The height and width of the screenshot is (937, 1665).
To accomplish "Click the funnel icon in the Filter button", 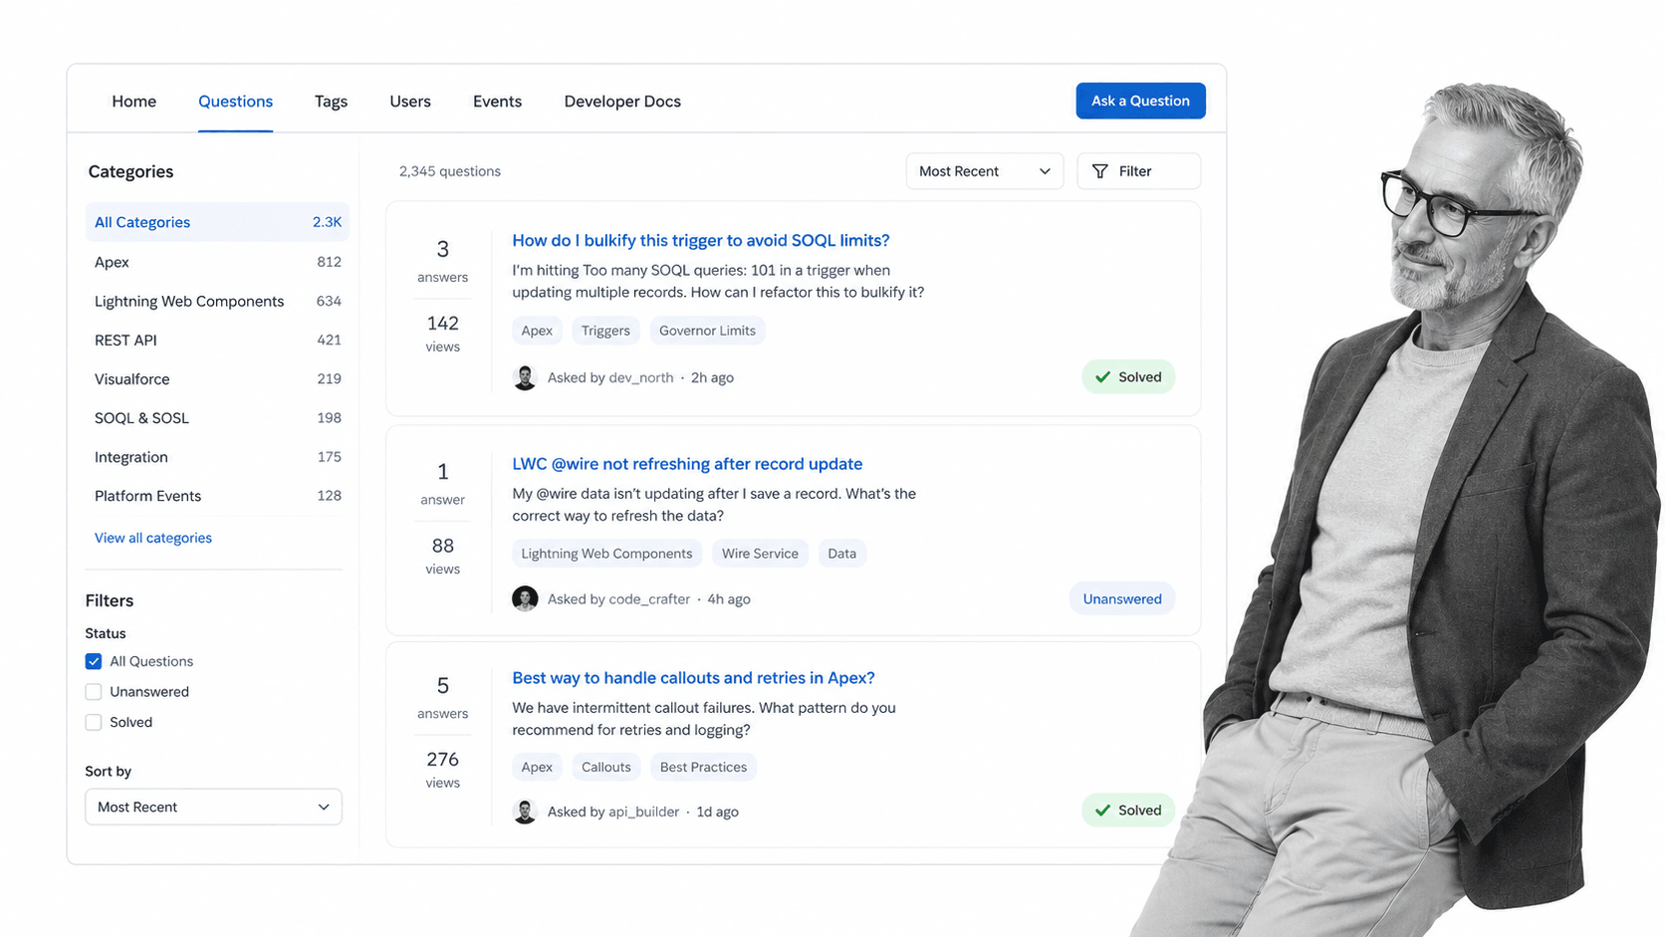I will click(1099, 171).
